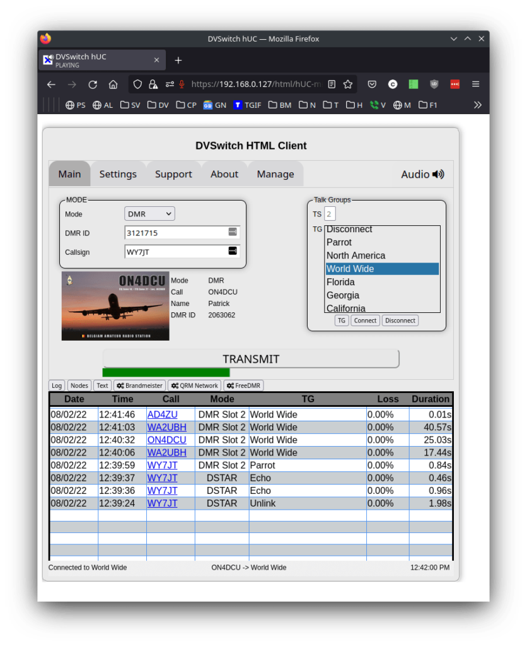Expand the SV bookmarks folder
The width and height of the screenshot is (527, 646).
[130, 105]
